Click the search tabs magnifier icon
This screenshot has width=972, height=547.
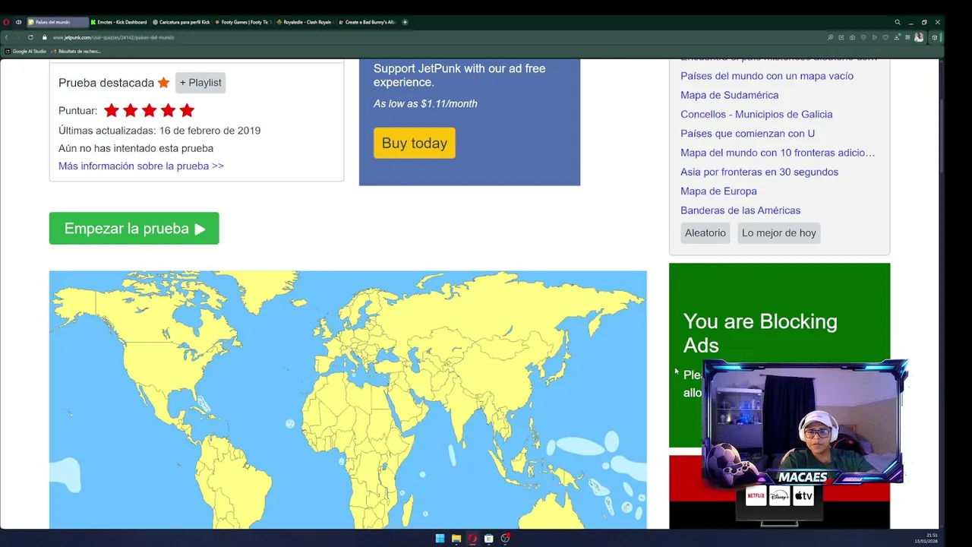[x=898, y=22]
